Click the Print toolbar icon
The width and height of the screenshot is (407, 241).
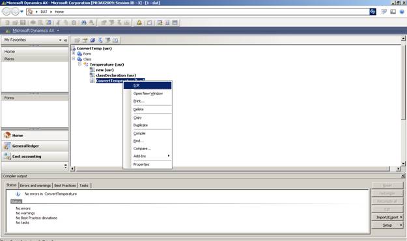tap(33, 23)
